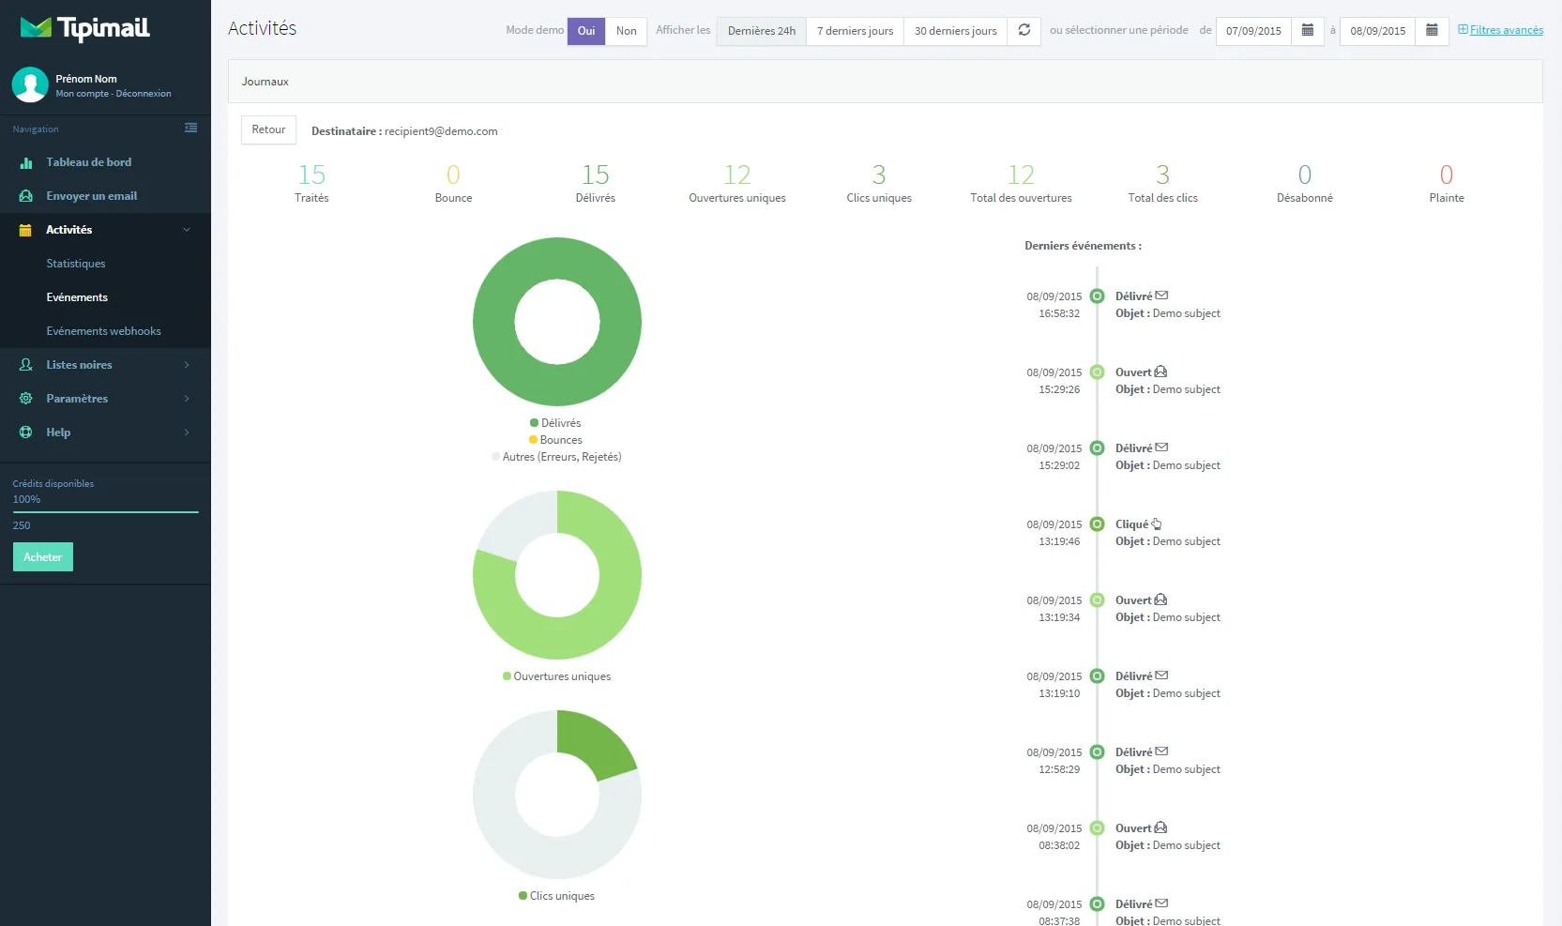Click the Paramètres gear icon

(x=26, y=399)
